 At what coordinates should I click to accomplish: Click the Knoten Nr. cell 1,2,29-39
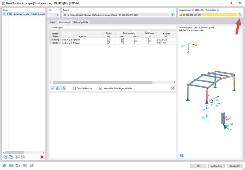pos(166,43)
